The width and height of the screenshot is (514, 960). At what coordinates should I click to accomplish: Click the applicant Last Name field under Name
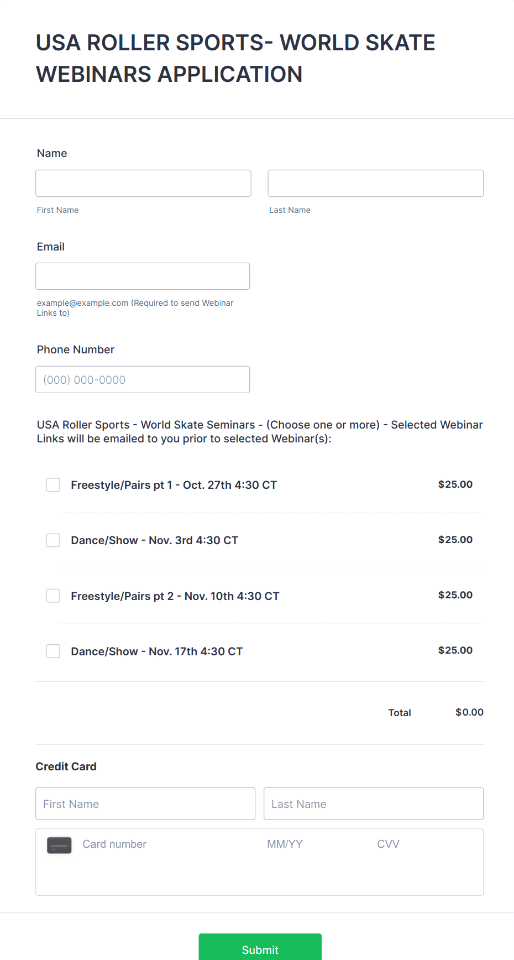coord(375,183)
